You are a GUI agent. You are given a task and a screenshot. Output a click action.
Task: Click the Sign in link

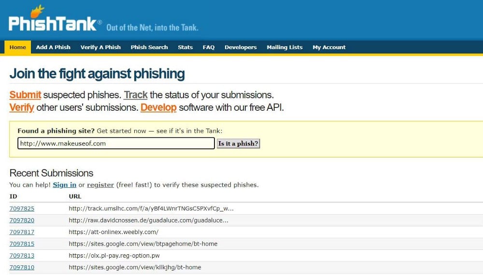click(x=64, y=185)
